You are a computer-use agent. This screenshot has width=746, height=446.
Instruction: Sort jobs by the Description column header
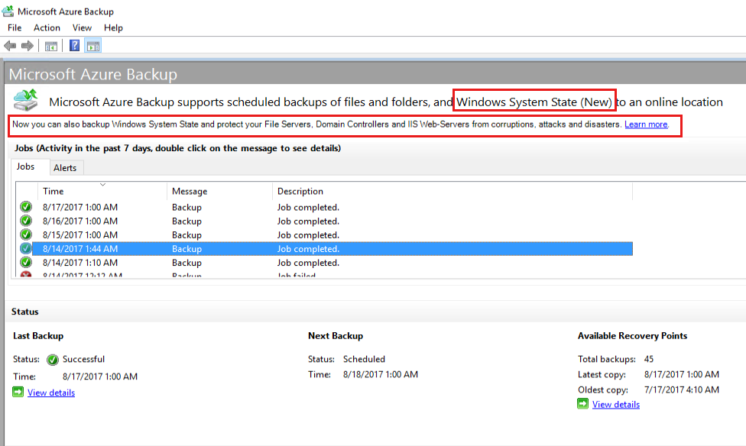tap(452, 191)
